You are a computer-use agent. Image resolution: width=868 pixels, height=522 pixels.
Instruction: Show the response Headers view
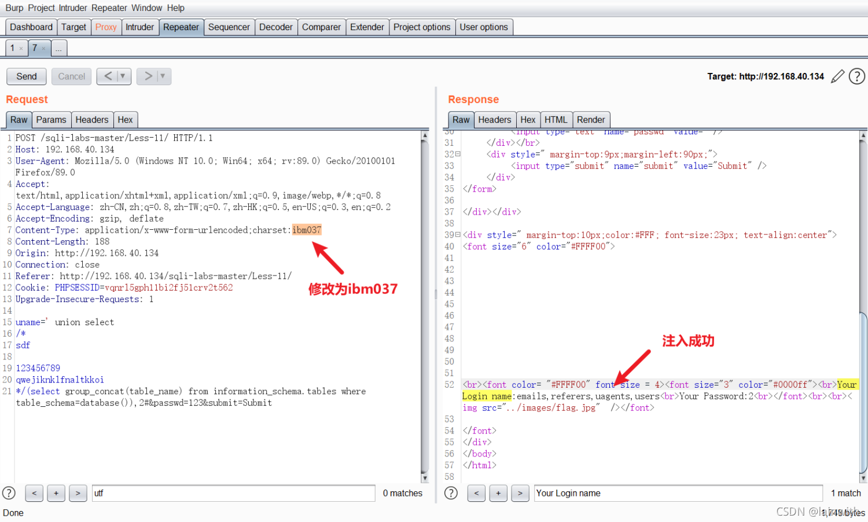tap(495, 120)
